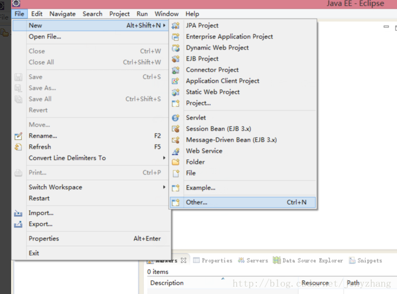397x294 pixels.
Task: Select Other... with Ctrl+N shortcut
Action: [243, 203]
